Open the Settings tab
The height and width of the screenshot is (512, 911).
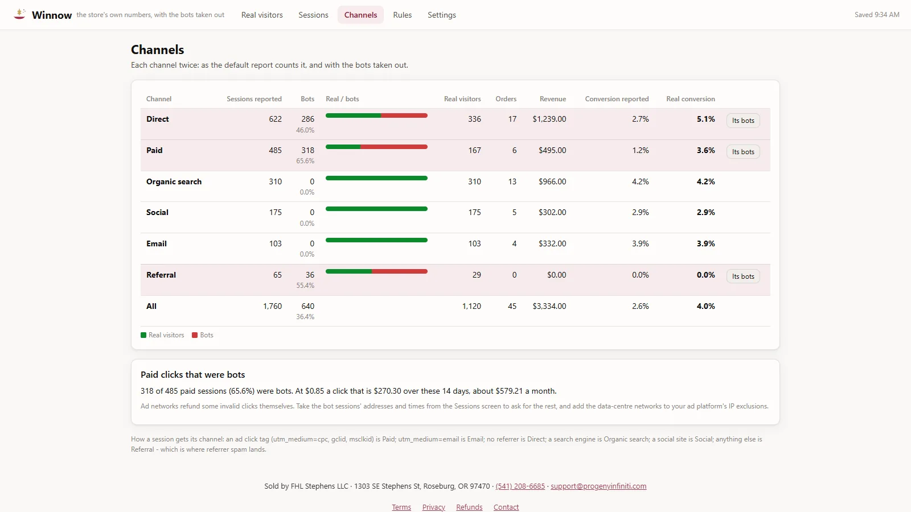442,15
